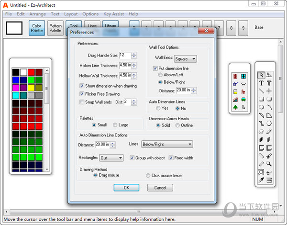The height and width of the screenshot is (225, 287).
Task: Open the red chair furniture icon
Action: click(243, 92)
